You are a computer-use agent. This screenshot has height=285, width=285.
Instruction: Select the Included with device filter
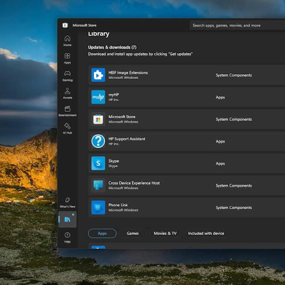206,233
